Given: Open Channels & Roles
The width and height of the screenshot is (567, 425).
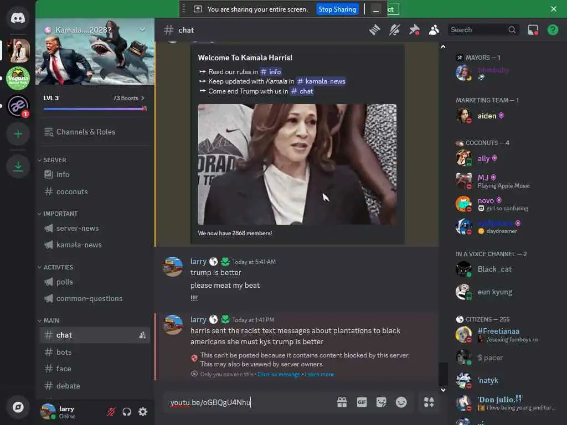Looking at the screenshot, I should click(x=95, y=132).
